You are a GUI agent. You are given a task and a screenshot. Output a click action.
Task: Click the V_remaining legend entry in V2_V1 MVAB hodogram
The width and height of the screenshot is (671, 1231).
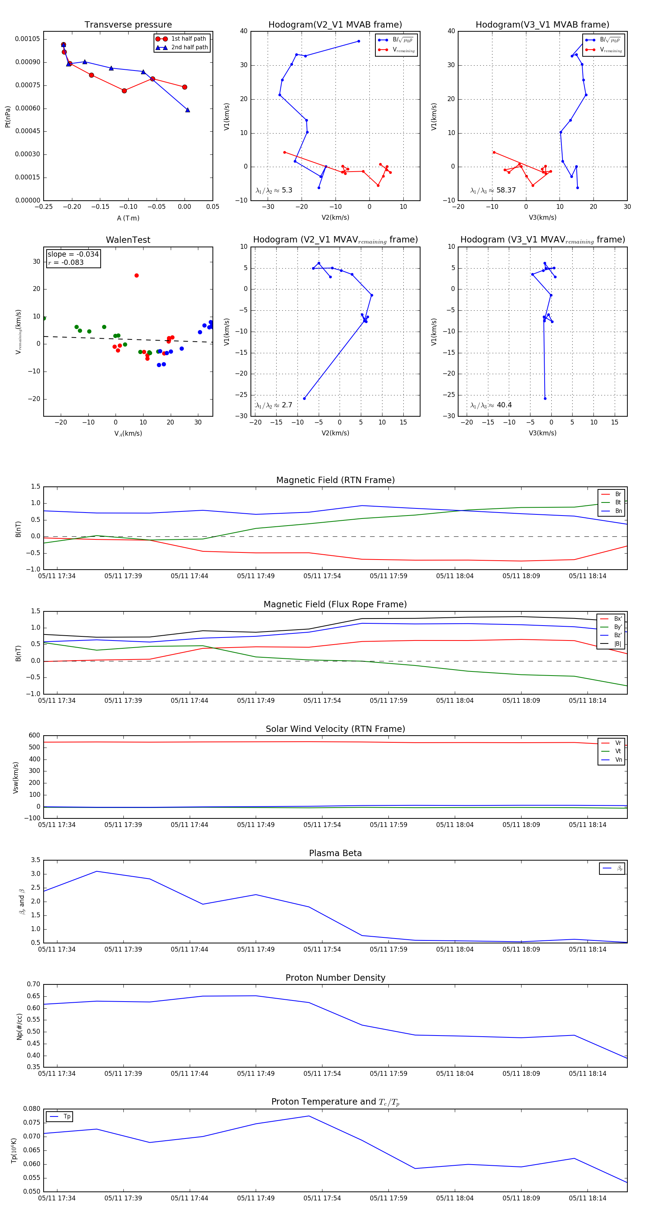click(x=396, y=50)
